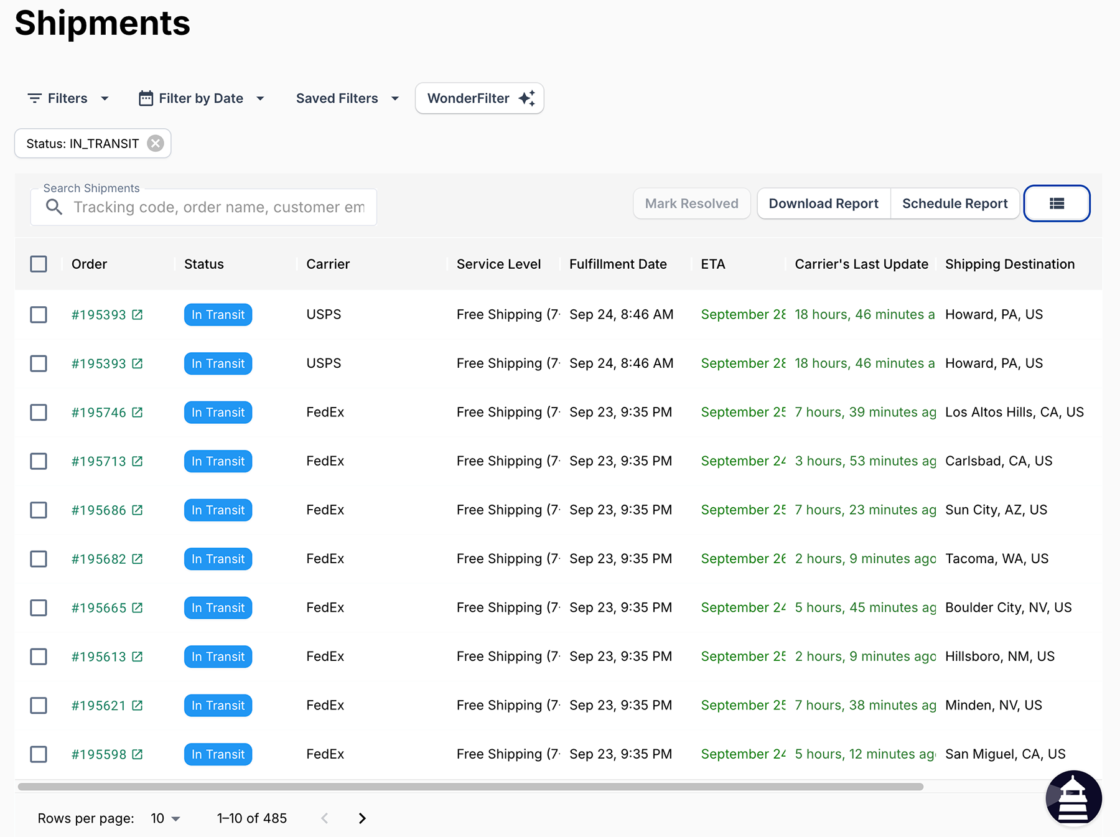Click the filter lines icon

[x=35, y=98]
